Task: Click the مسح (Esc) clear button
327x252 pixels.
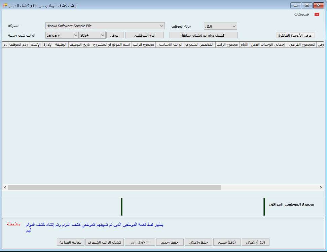Action: (227, 242)
